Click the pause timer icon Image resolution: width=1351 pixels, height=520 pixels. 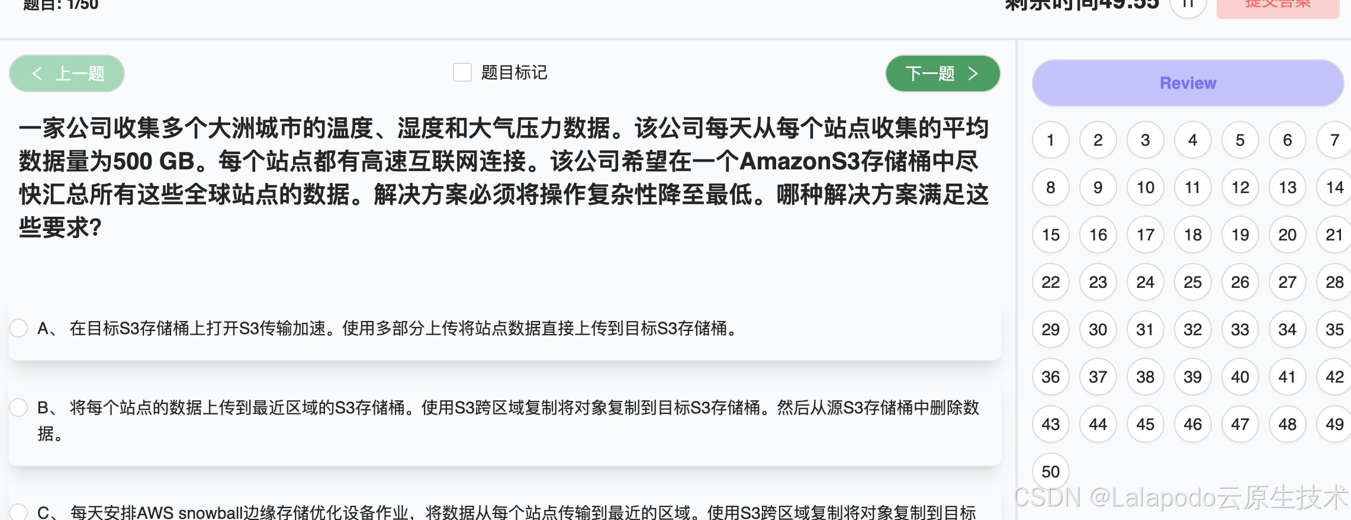pos(1189,6)
